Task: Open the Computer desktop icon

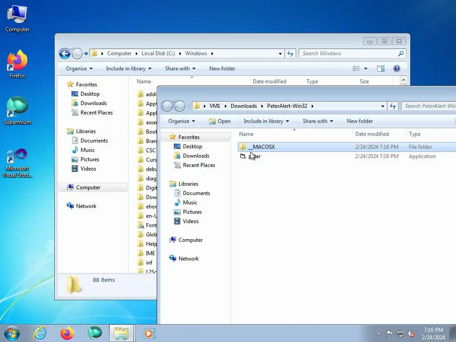Action: click(17, 19)
